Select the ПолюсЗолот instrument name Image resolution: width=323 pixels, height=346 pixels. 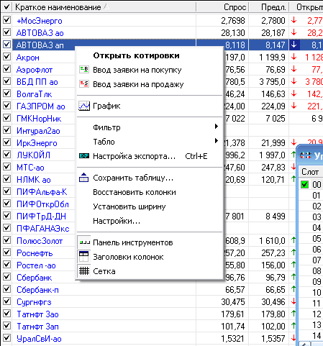click(x=40, y=241)
